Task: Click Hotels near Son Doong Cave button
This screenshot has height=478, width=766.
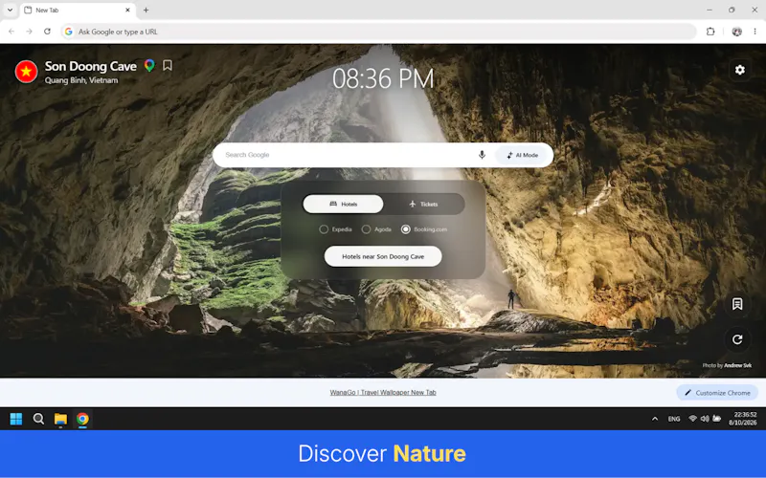Action: coord(383,256)
